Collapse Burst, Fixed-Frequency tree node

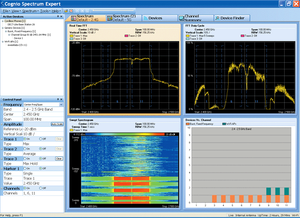6,31
